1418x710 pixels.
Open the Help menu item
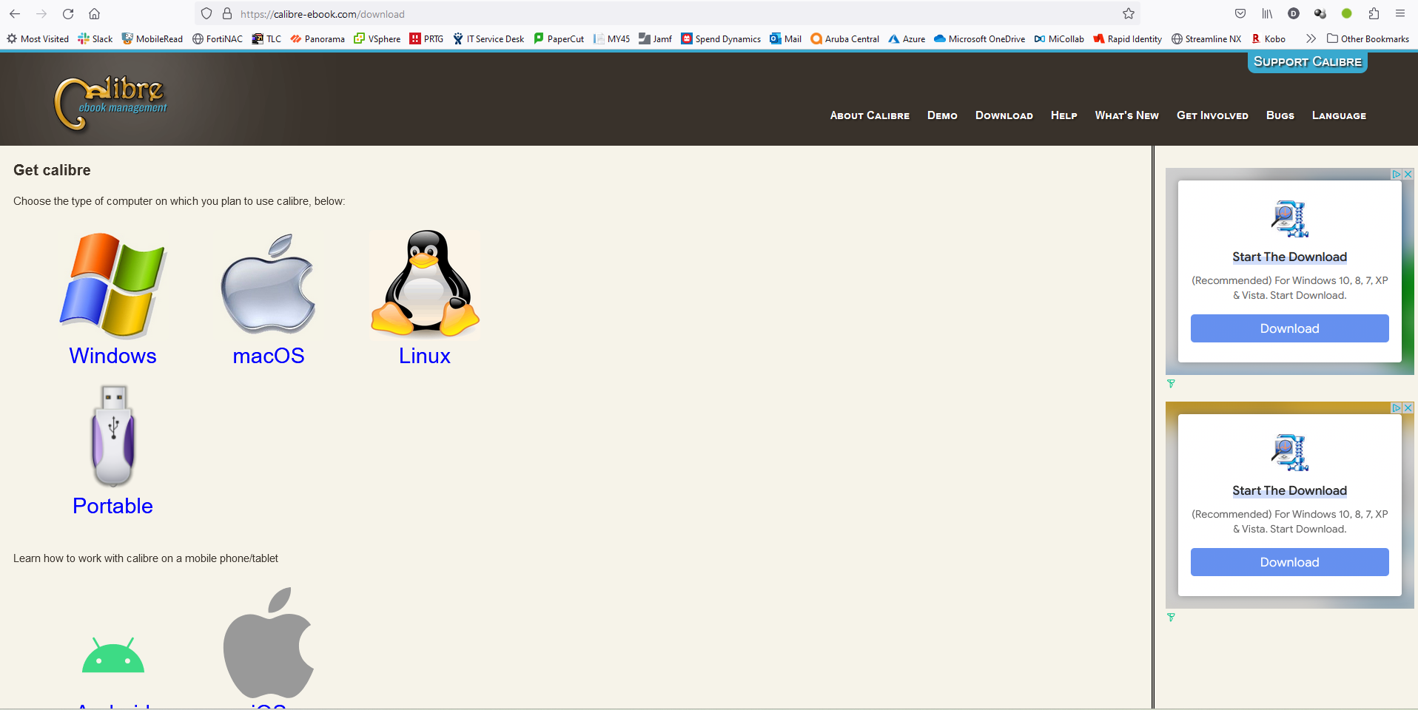point(1064,115)
